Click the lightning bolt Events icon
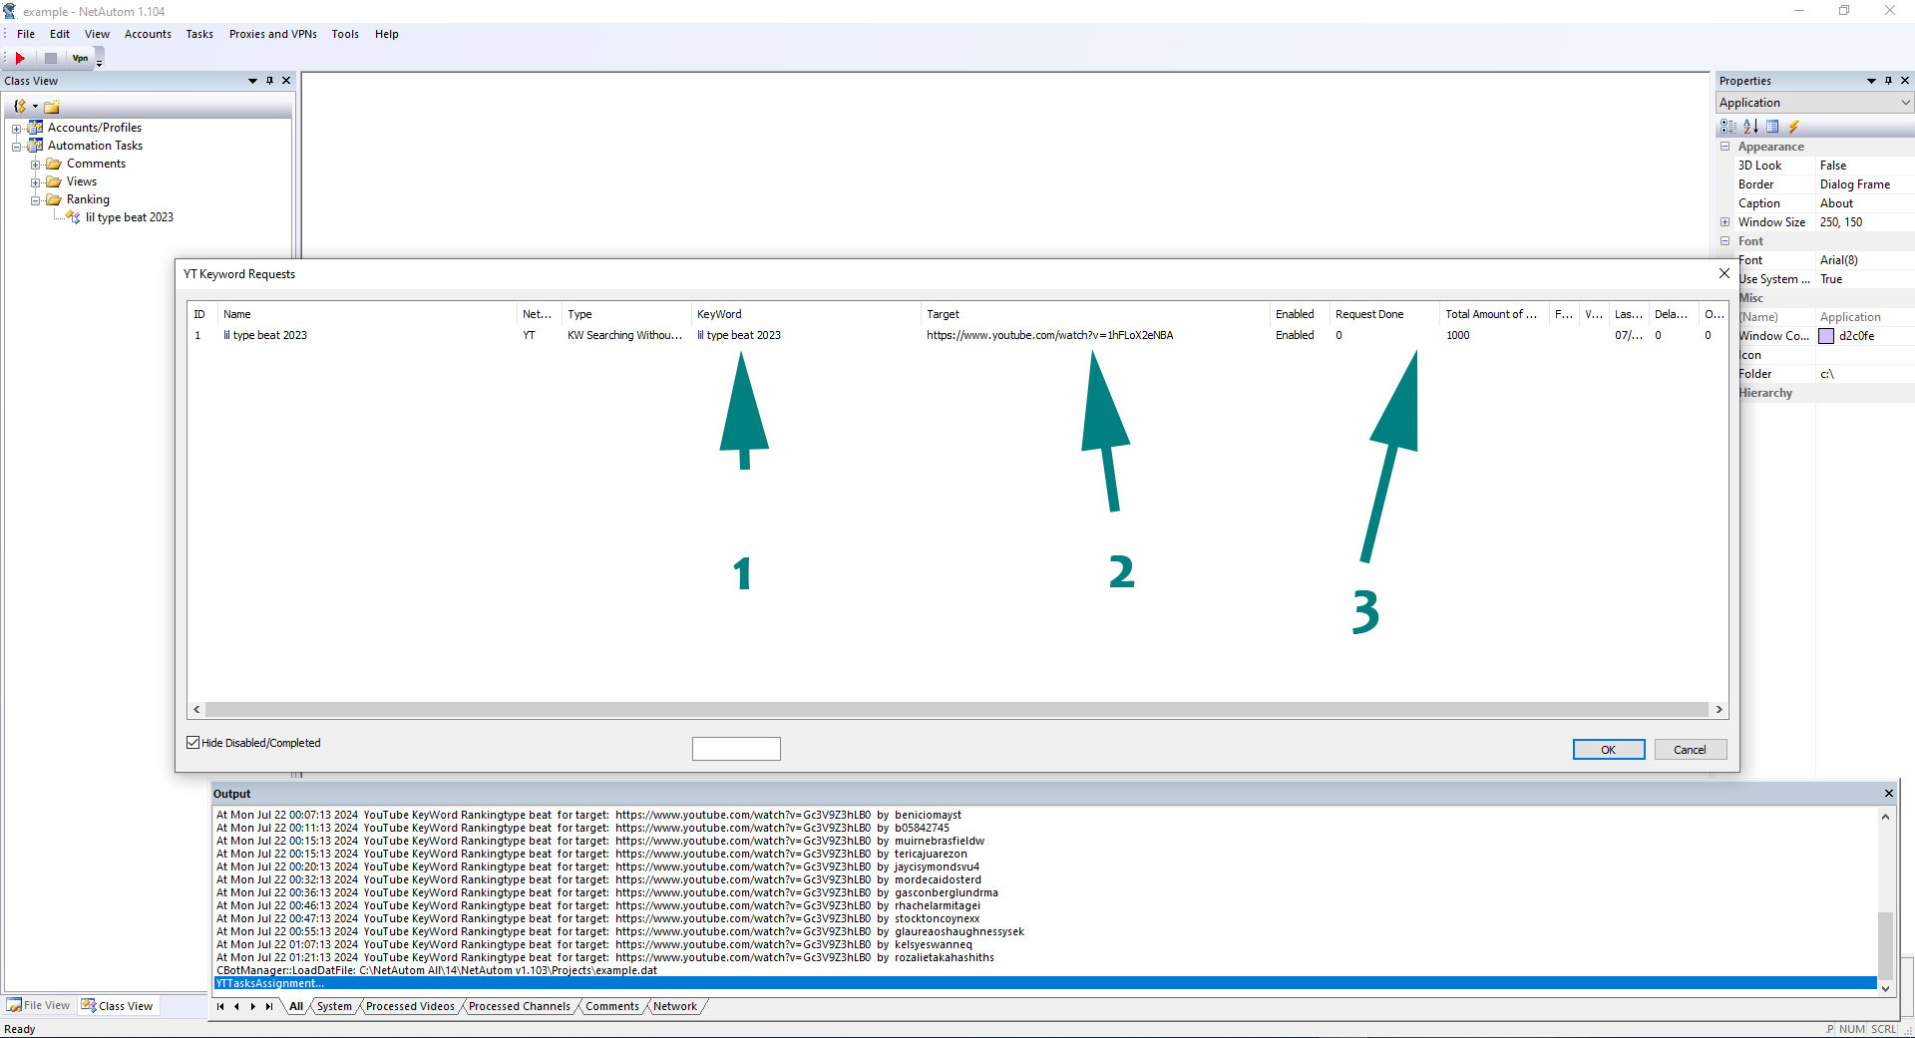 1794,127
